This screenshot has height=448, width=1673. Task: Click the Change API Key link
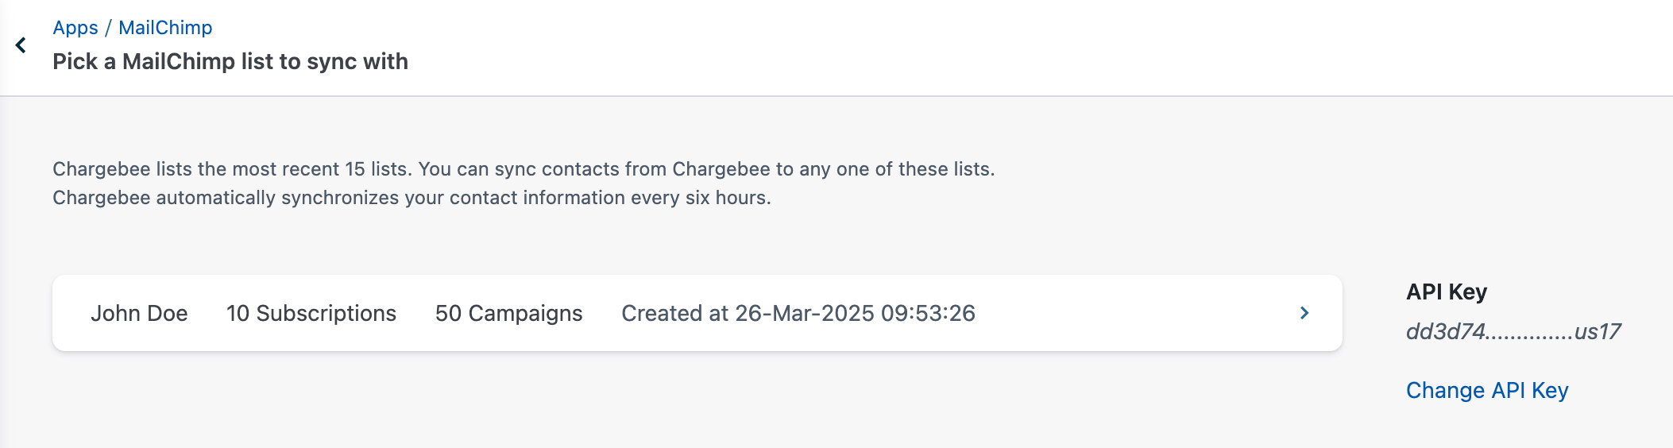pyautogui.click(x=1486, y=391)
